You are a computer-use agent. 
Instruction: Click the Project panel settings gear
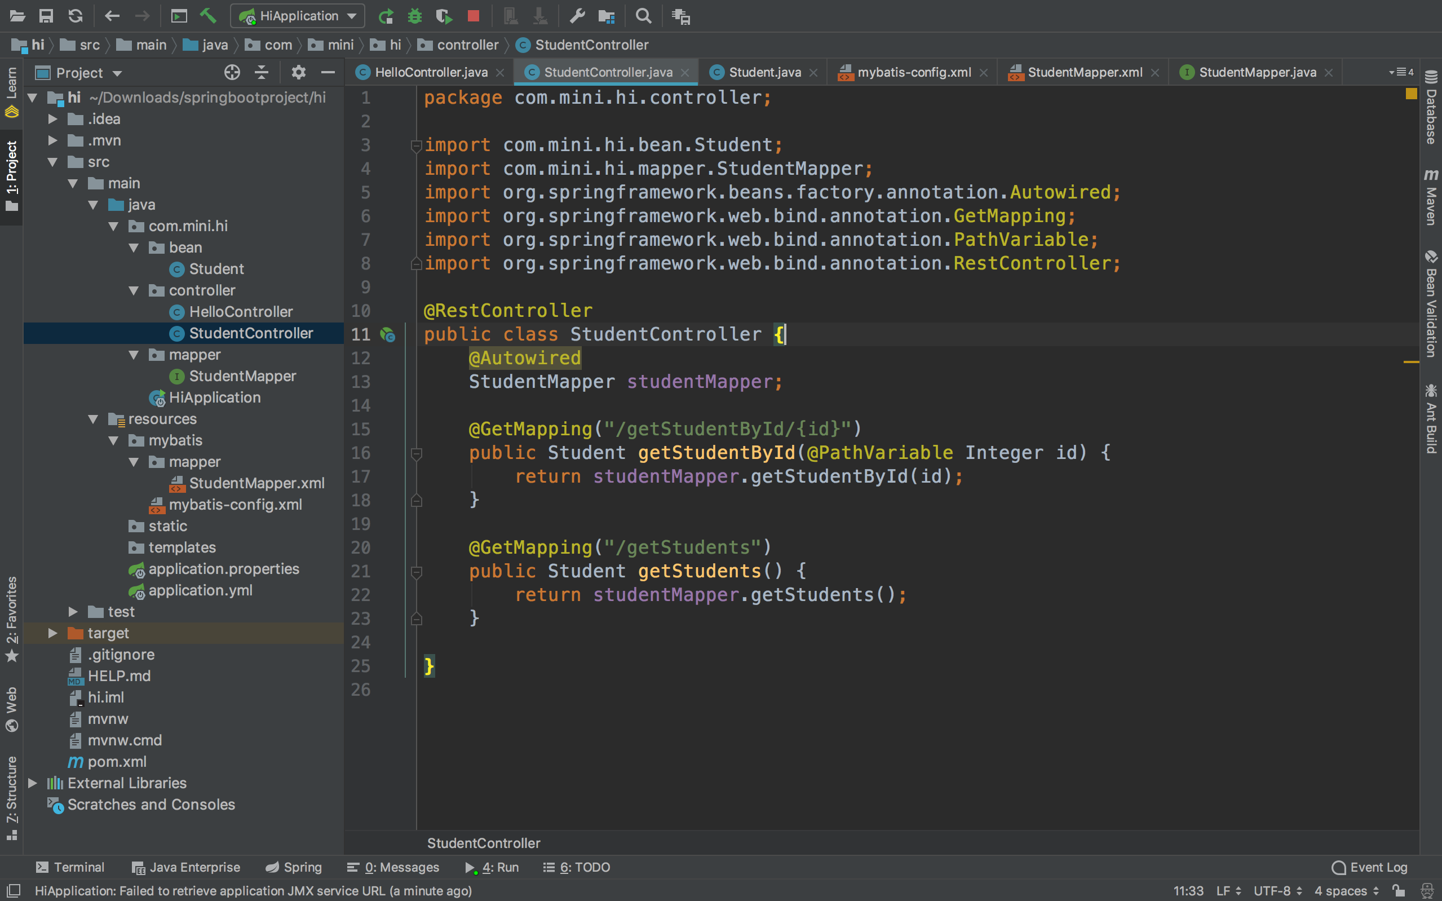tap(298, 73)
